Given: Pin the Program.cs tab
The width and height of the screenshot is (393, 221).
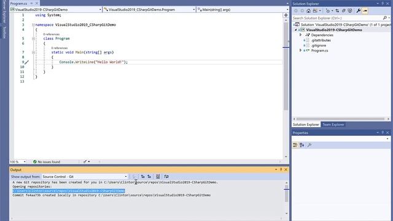Looking at the screenshot, I should pos(31,4).
